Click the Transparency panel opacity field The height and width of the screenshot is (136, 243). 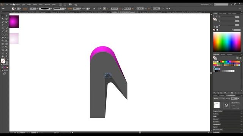point(234,99)
